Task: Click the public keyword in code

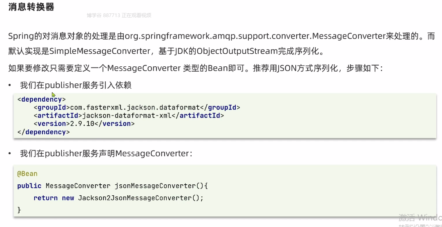Action: coord(29,186)
